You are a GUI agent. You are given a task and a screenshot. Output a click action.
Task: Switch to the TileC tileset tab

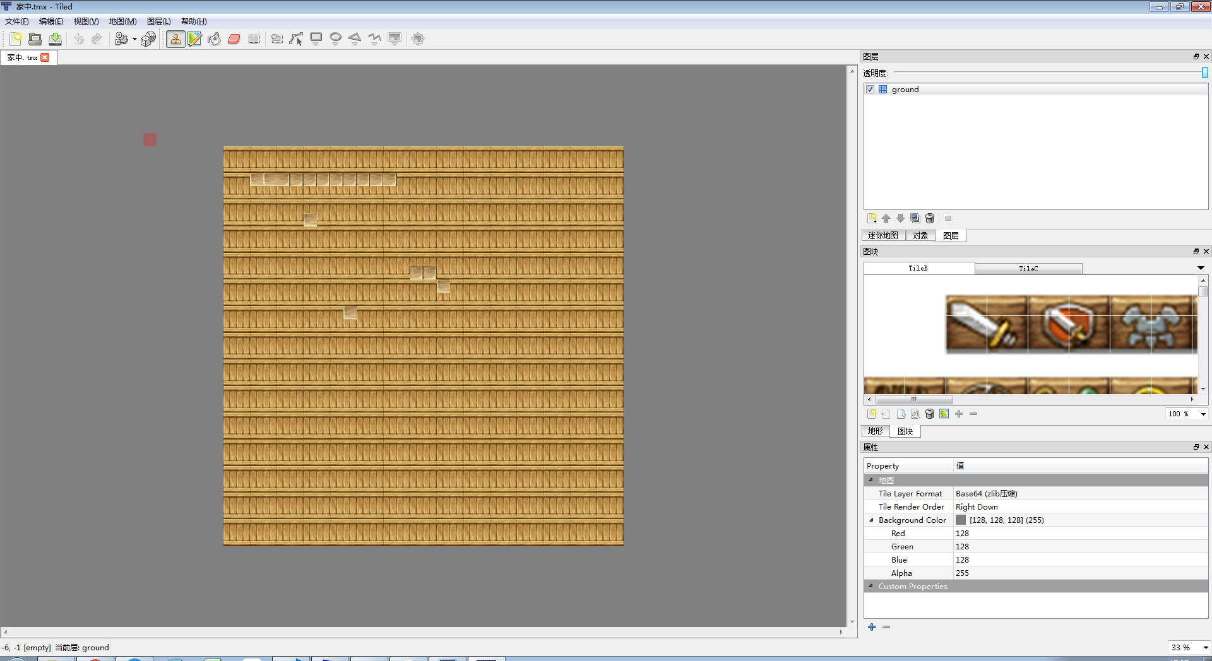click(x=1028, y=269)
